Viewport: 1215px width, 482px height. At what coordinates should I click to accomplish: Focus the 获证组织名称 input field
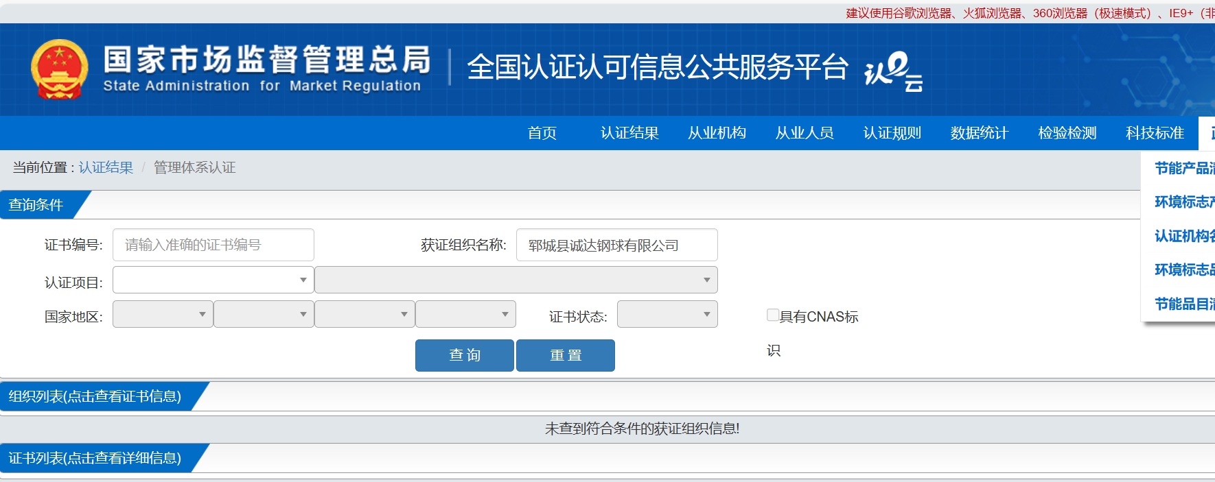(x=617, y=245)
